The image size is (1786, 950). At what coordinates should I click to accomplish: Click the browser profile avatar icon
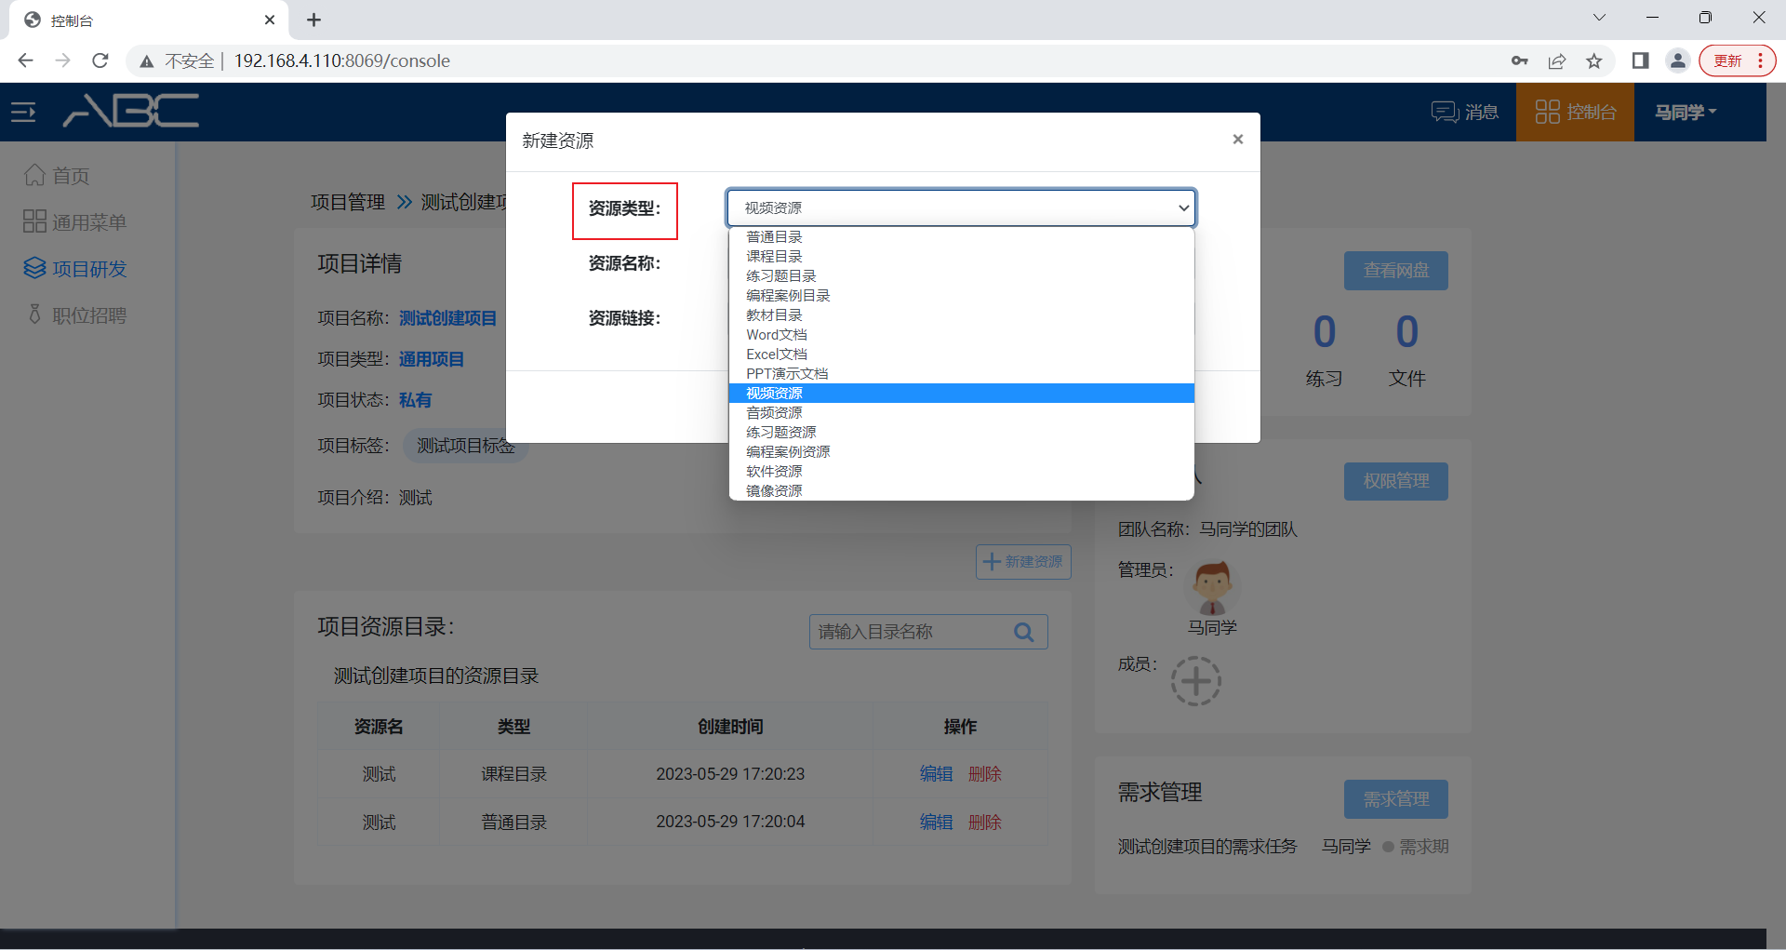click(x=1678, y=61)
